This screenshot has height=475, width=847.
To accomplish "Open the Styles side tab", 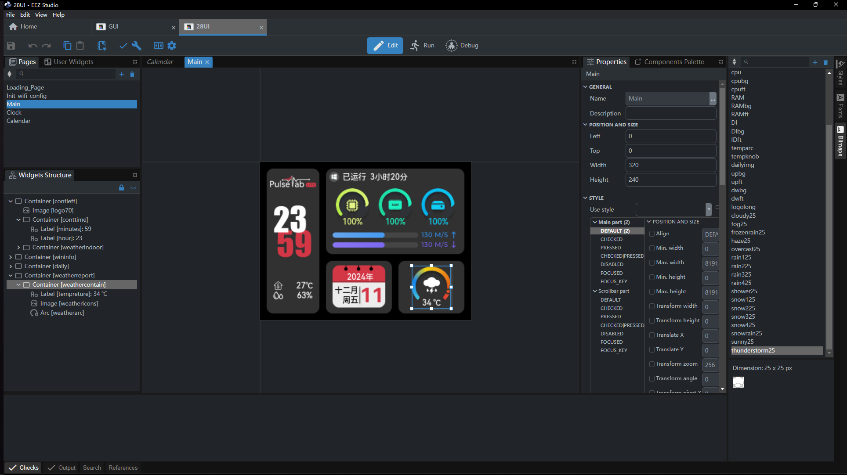I will click(x=840, y=73).
